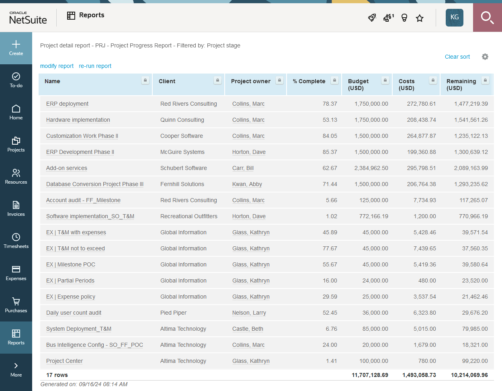Open Customization Work Phase II project
502x391 pixels.
click(82, 136)
